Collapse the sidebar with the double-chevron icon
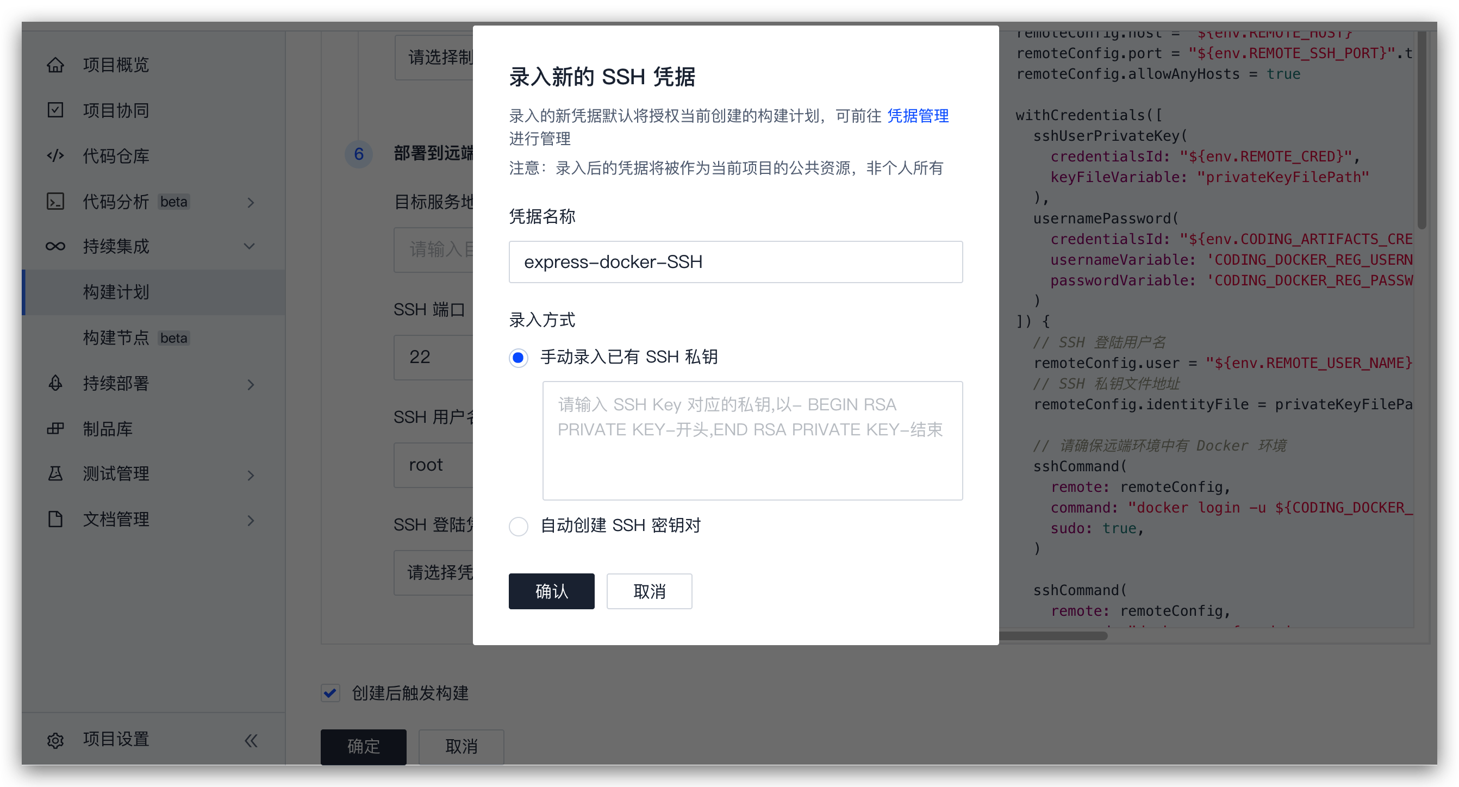Screen dimensions: 1459x787 pos(251,740)
